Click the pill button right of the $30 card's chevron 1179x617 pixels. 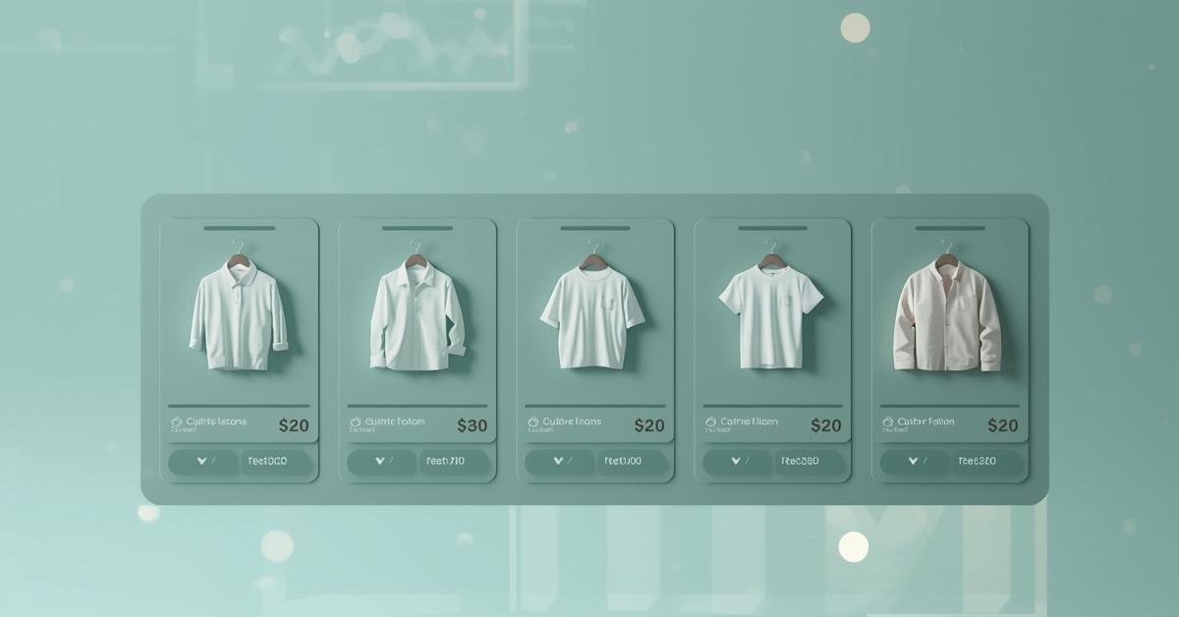(x=455, y=462)
